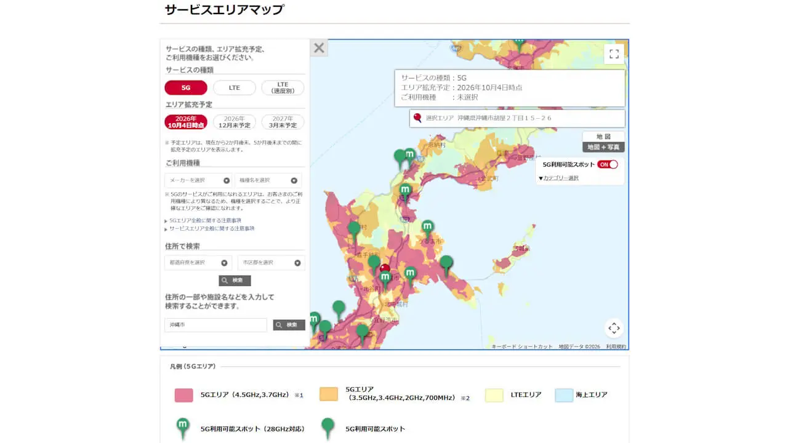
Task: Open the 機種名を選択 dropdown
Action: (x=268, y=180)
